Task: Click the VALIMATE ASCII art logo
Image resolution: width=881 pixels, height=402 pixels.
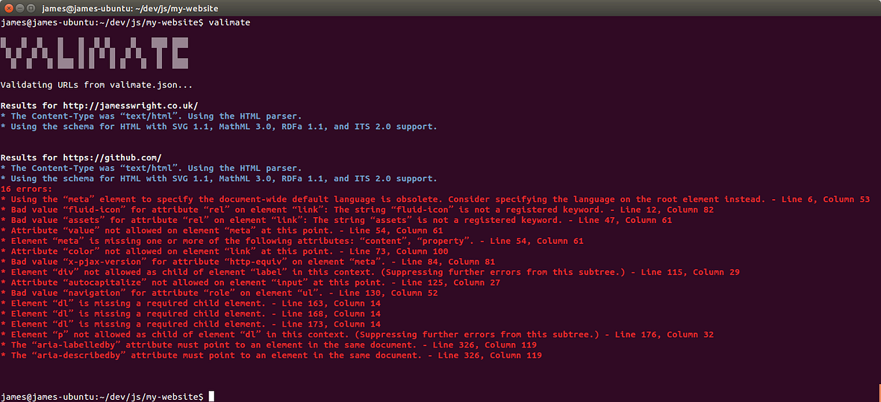Action: [94, 54]
